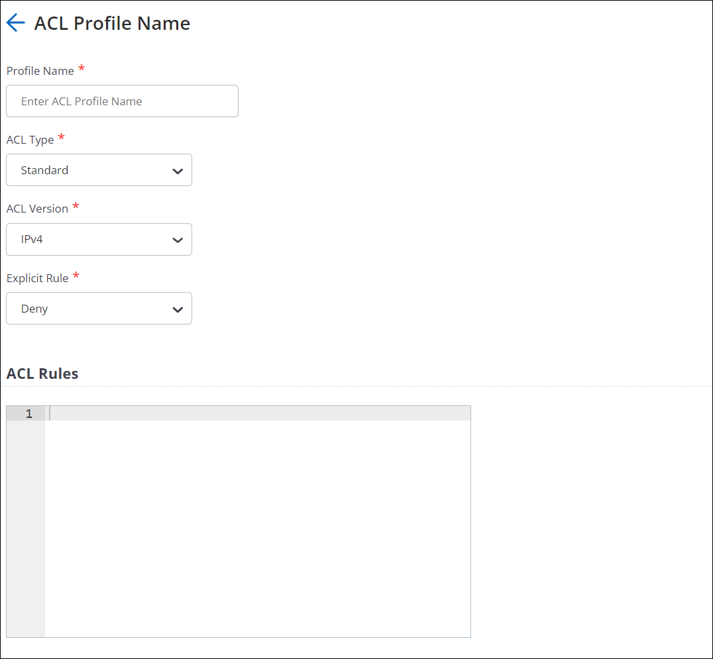Image resolution: width=713 pixels, height=659 pixels.
Task: Click the red asterisk beside Profile Name
Action: [82, 68]
